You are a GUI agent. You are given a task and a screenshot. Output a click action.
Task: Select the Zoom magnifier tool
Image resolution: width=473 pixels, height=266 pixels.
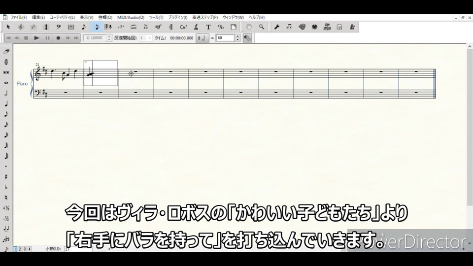pyautogui.click(x=262, y=27)
